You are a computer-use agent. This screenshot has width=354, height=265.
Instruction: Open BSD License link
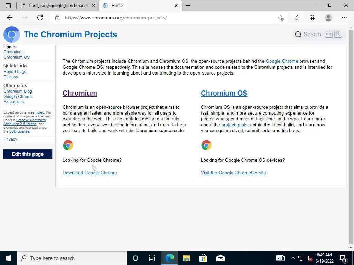click(19, 131)
